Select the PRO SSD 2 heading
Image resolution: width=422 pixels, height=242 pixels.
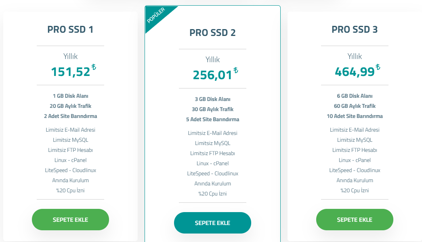(212, 33)
